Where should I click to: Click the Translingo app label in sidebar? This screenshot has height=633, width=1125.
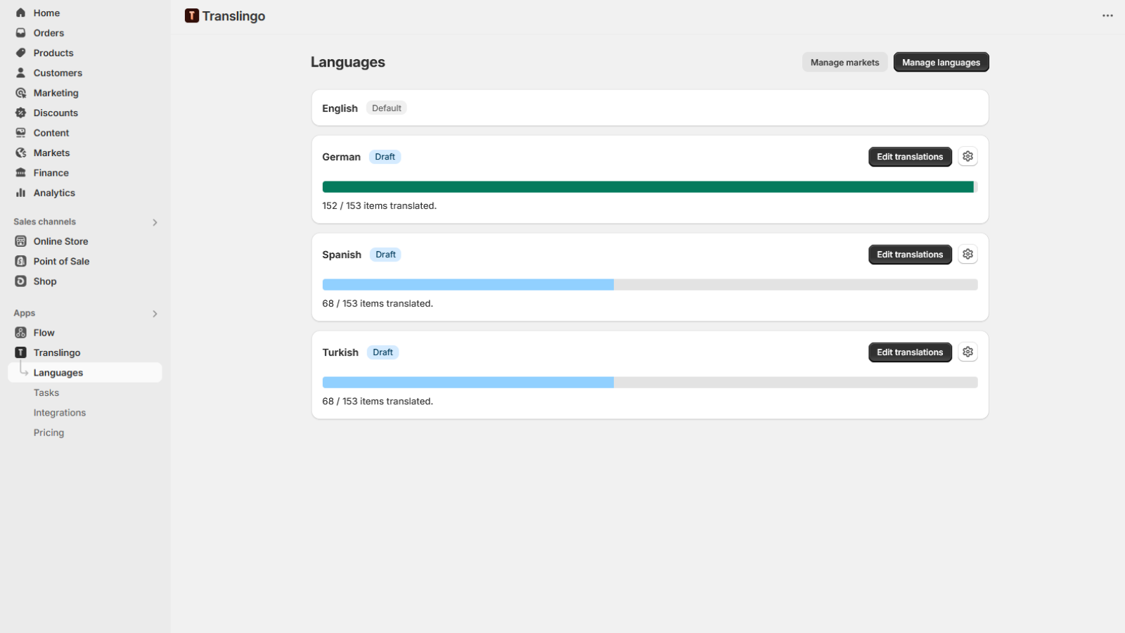(x=57, y=352)
